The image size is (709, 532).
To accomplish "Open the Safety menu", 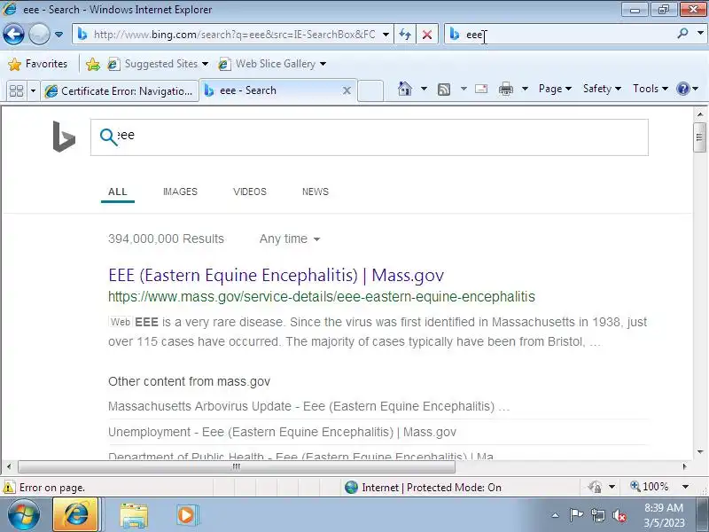I will point(602,89).
